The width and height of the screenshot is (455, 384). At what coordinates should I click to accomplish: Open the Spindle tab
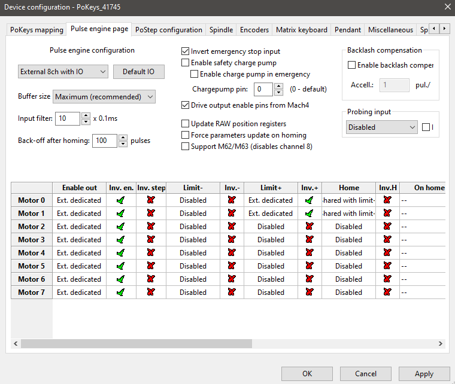[221, 30]
